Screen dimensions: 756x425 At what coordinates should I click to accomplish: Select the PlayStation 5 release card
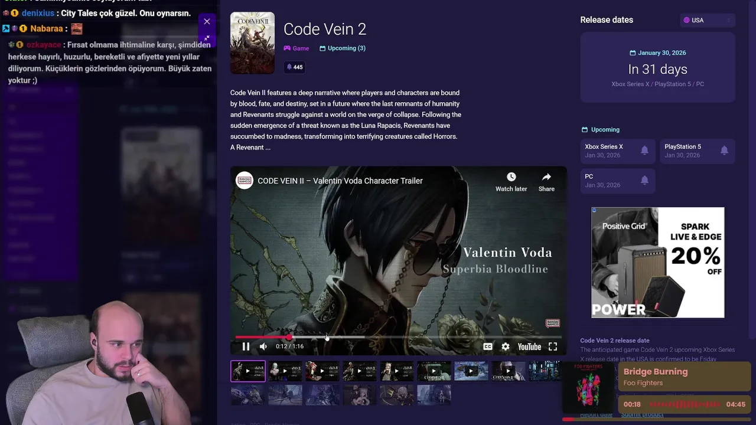point(697,151)
